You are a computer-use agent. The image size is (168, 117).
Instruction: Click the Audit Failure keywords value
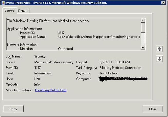(108, 73)
